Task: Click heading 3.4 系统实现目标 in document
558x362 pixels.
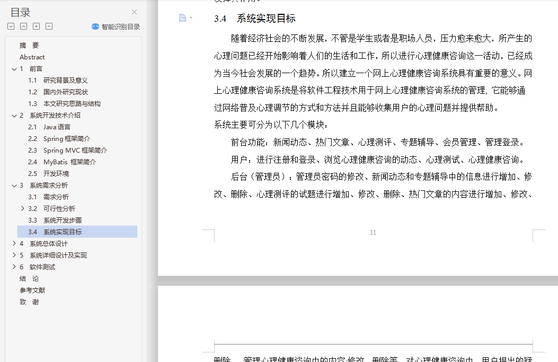Action: (x=255, y=19)
